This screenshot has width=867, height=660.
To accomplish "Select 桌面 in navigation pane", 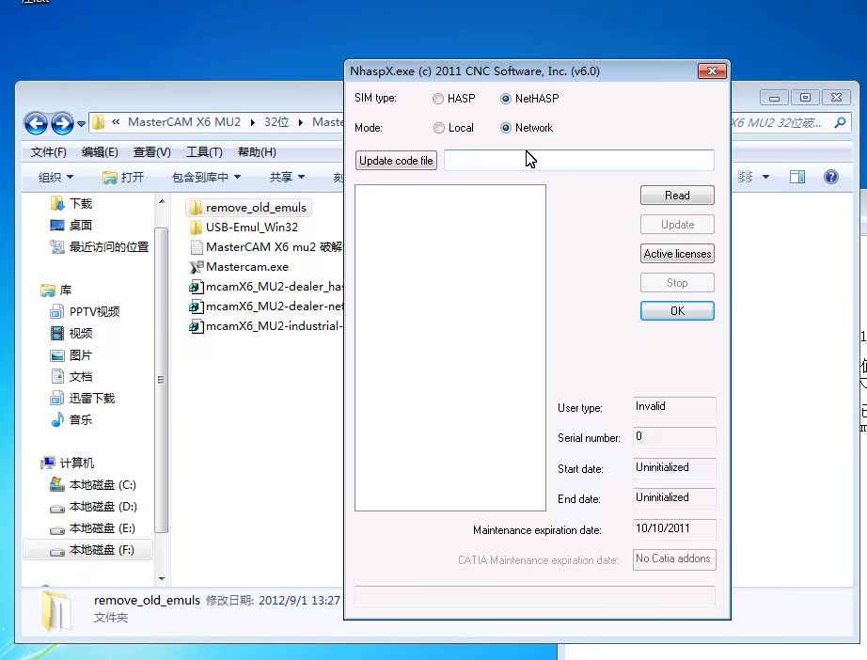I will point(71,225).
